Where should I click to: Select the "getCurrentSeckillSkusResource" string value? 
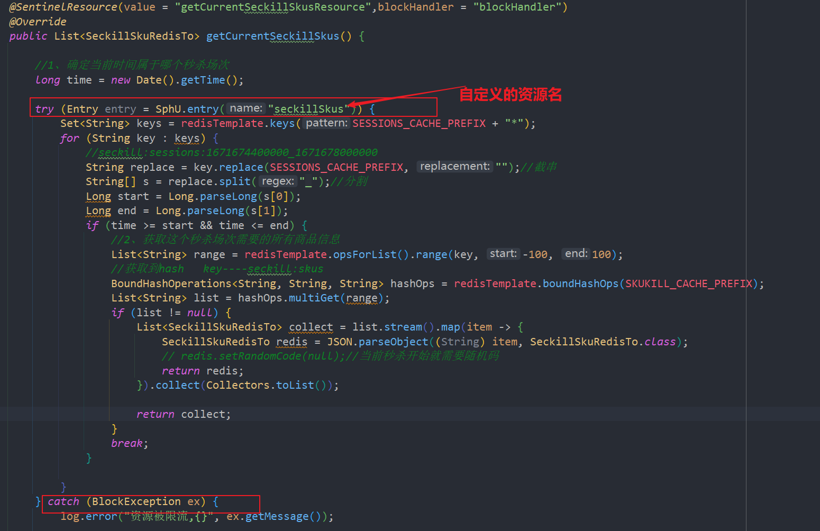coord(273,7)
